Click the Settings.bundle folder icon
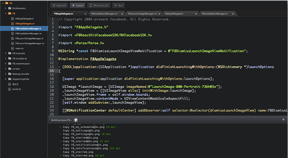 click(10, 74)
